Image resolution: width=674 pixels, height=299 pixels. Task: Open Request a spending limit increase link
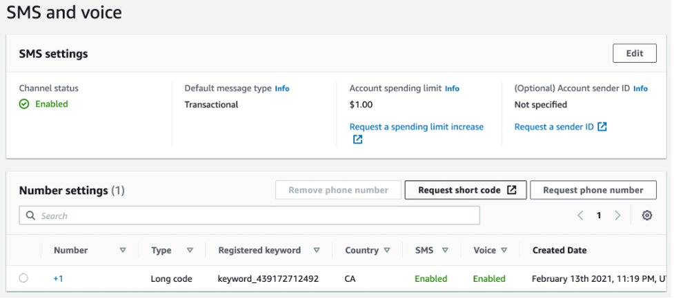pos(416,127)
